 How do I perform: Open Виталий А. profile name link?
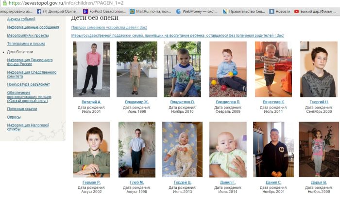click(x=91, y=102)
